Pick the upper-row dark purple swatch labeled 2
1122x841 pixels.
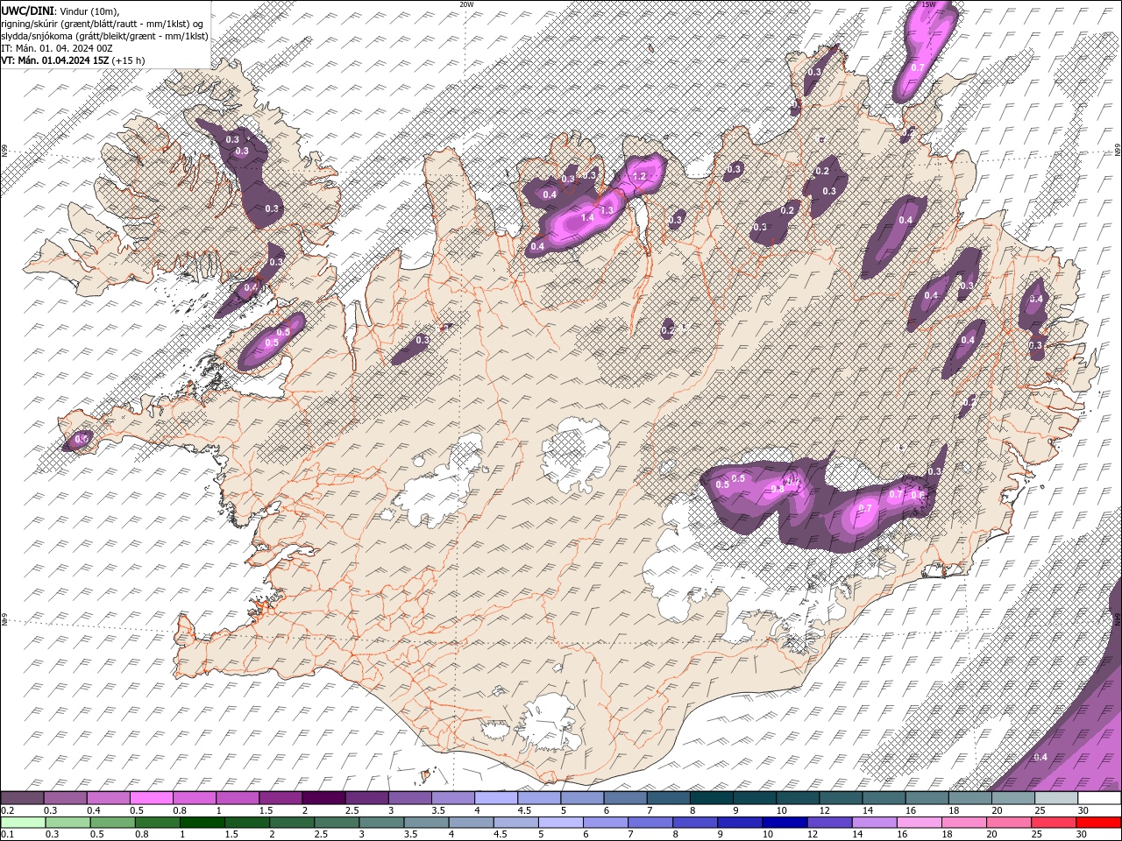(x=323, y=798)
